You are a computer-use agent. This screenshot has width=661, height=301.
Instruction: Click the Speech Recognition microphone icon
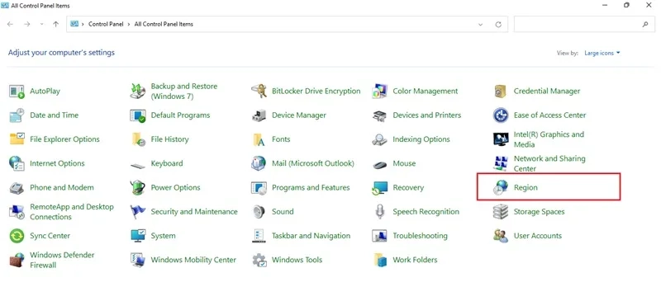[x=379, y=212]
